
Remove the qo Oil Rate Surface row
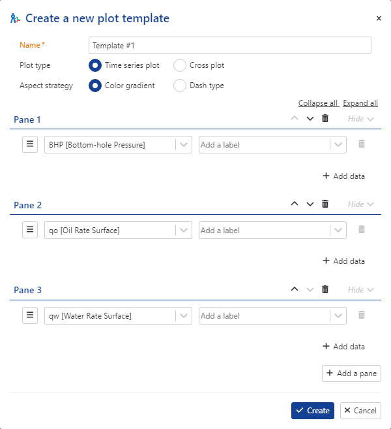(x=362, y=229)
